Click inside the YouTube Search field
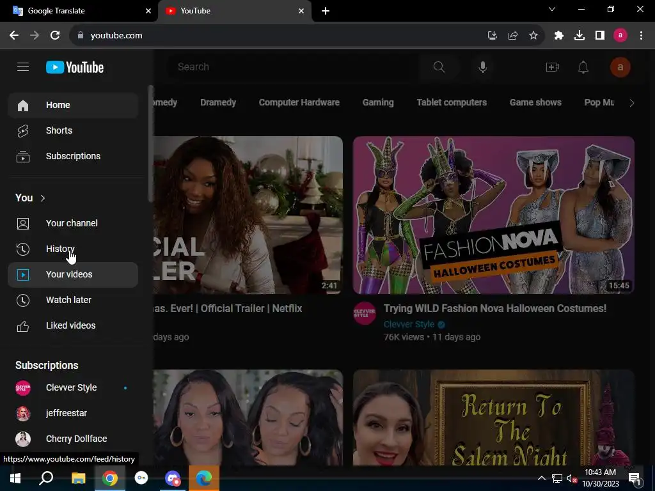 pyautogui.click(x=292, y=66)
